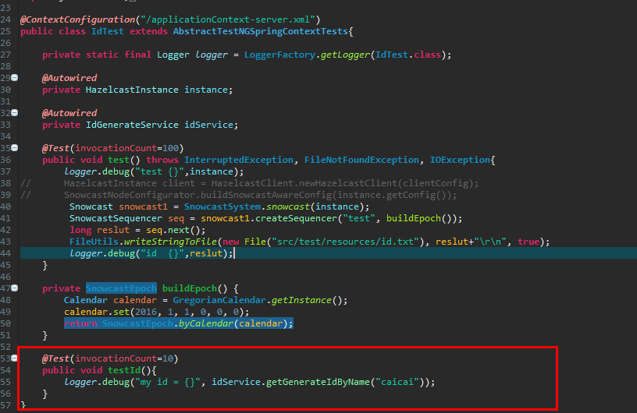637x413 pixels.
Task: Click testId method name on line 54
Action: tap(124, 370)
